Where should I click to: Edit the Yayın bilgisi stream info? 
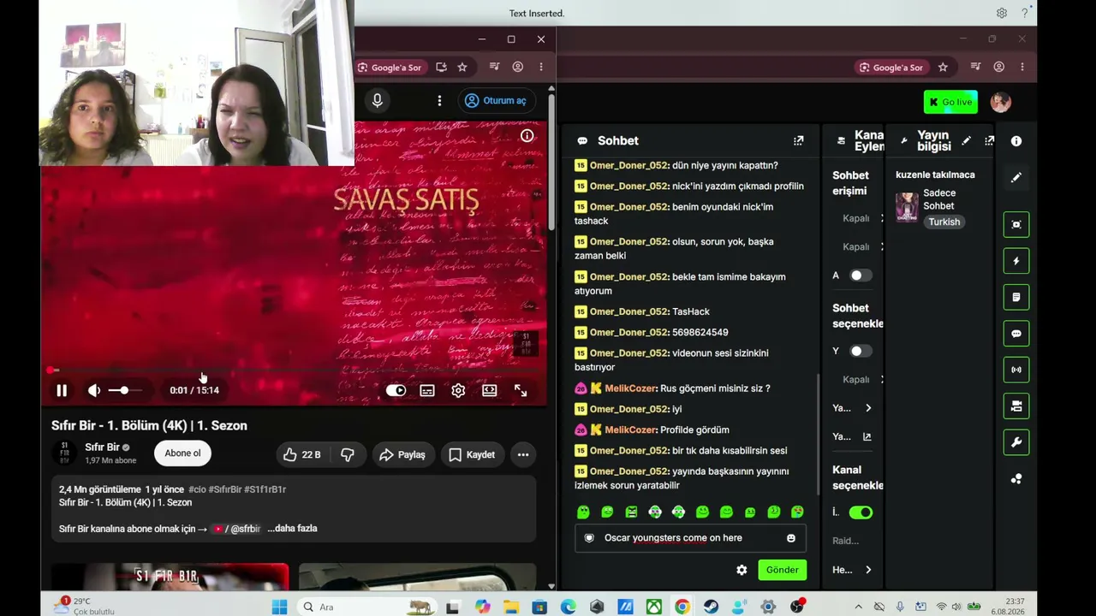[966, 140]
